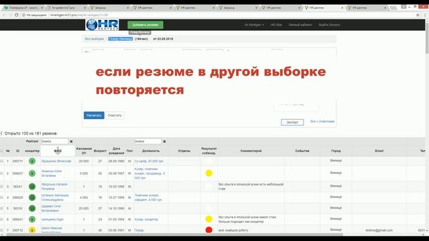The height and width of the screenshot is (241, 429).
Task: Switch to the hr-system.hr21.pro browser tab
Action: click(66, 8)
